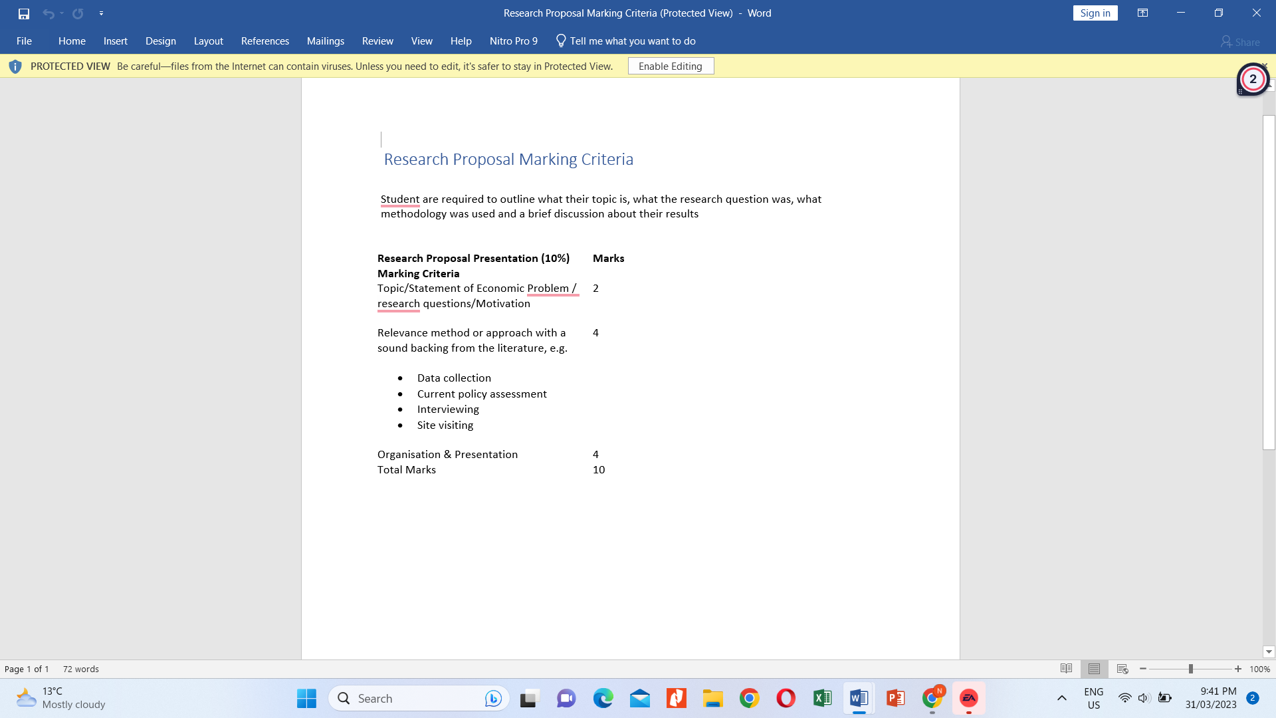The image size is (1276, 718).
Task: Open the Nitro Pro 9 ribbon tab
Action: (513, 41)
